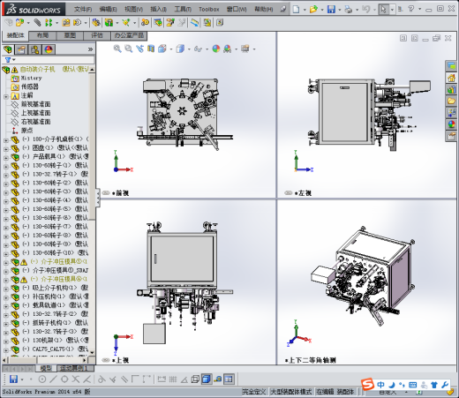Open the dropdown arrow next to Select tool

click(x=392, y=10)
